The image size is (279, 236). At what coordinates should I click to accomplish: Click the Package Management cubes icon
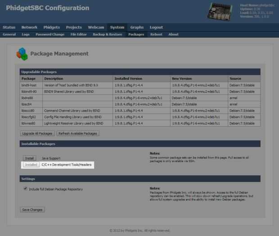pyautogui.click(x=22, y=54)
